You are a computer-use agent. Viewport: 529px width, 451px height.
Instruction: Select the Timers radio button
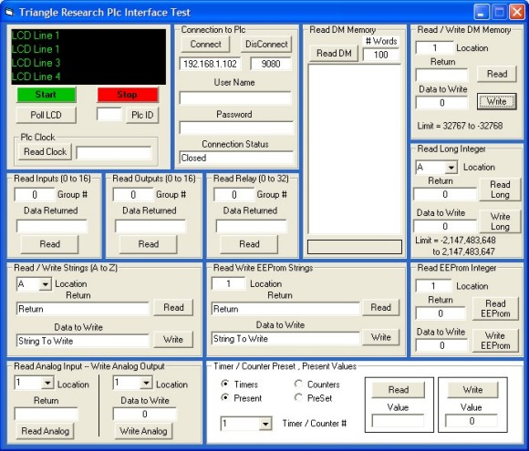click(224, 384)
